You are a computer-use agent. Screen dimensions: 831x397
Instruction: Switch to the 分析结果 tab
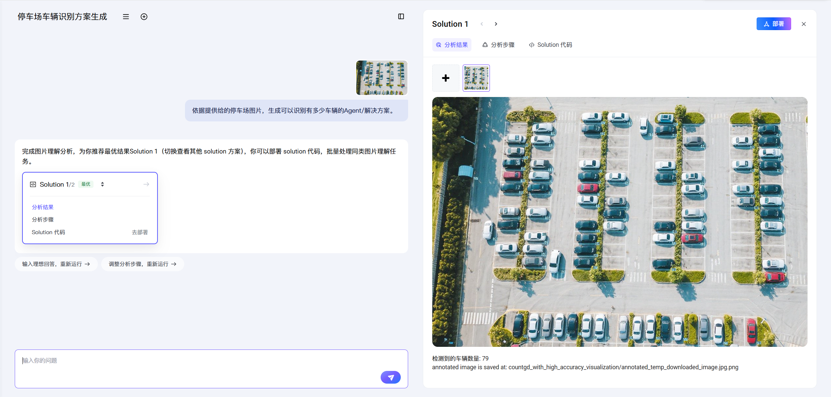point(452,45)
